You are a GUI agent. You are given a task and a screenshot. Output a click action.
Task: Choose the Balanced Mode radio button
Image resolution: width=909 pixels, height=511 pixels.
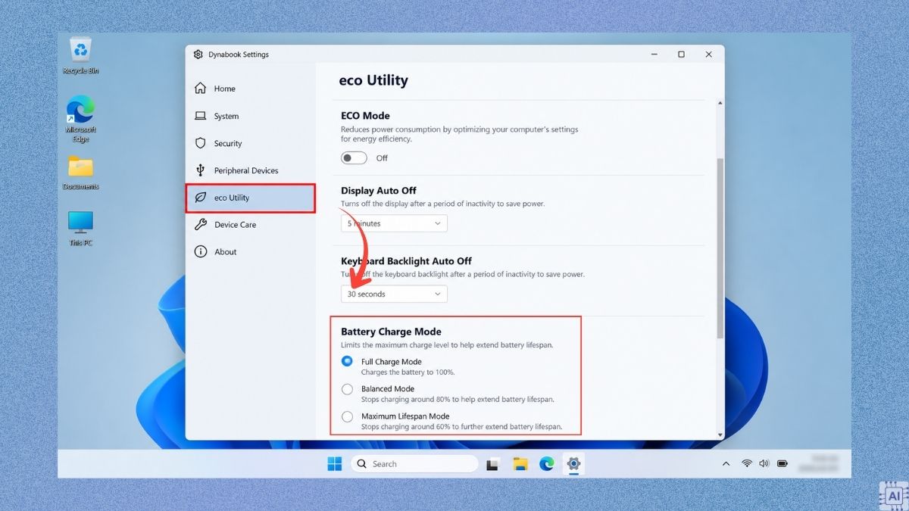[x=347, y=389]
